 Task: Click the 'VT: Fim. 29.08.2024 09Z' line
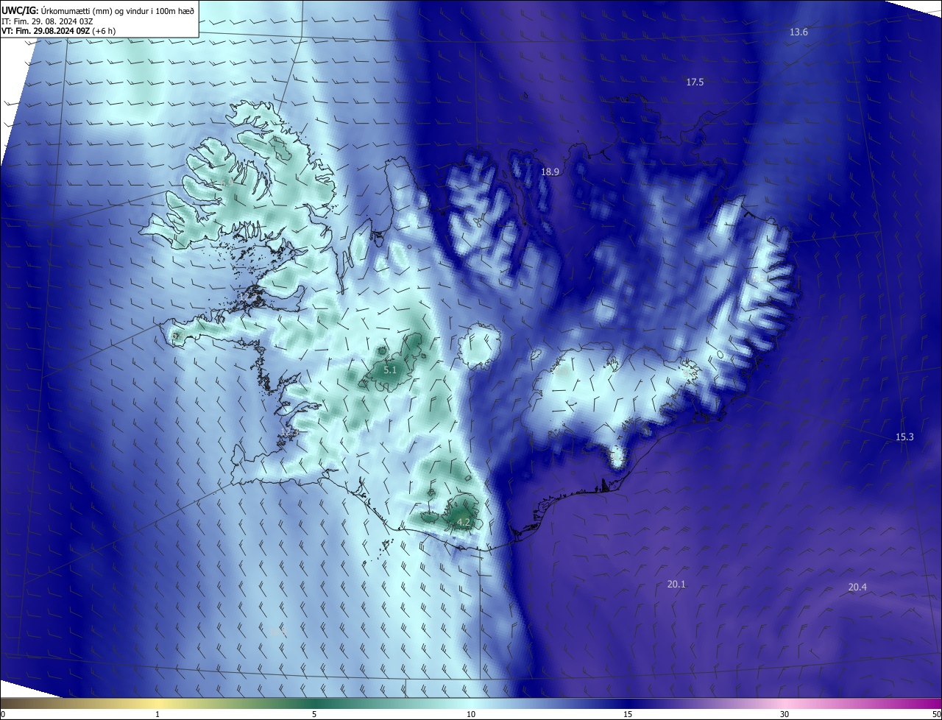[x=58, y=30]
